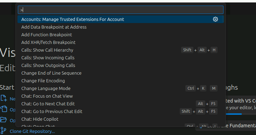
Task: Click the New File icon in Start section
Action: tap(3, 98)
